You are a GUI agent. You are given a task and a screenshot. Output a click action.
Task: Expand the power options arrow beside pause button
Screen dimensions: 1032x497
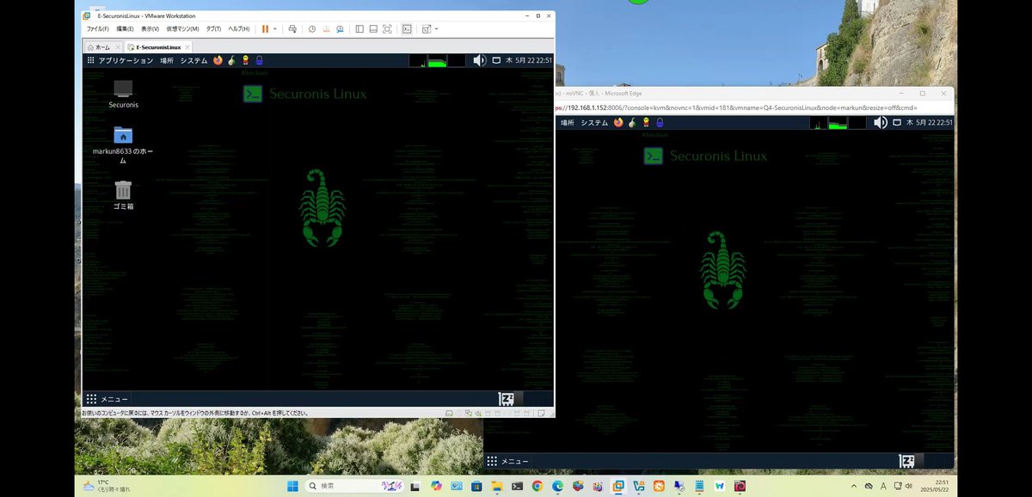point(275,29)
